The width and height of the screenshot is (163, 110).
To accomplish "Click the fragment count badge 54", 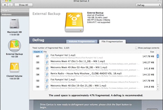I will pyautogui.click(x=38, y=74).
